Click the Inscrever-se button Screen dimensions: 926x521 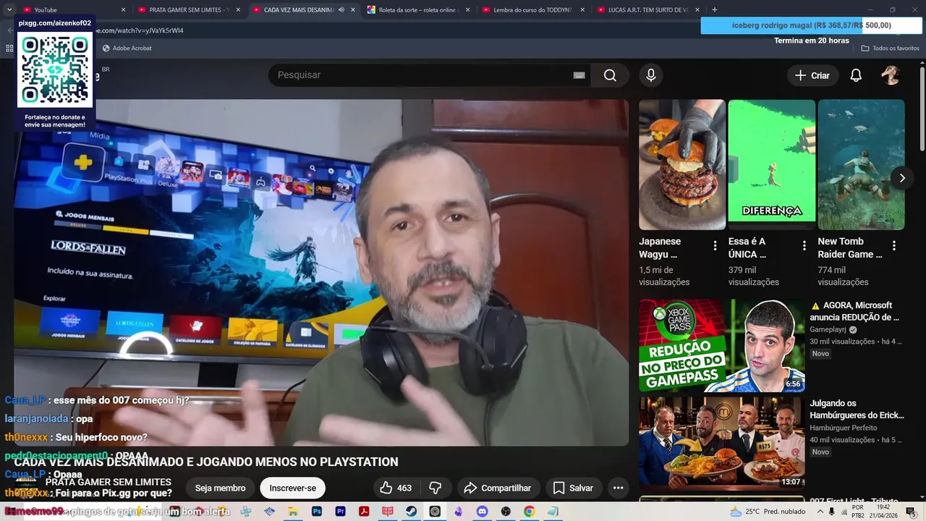293,488
